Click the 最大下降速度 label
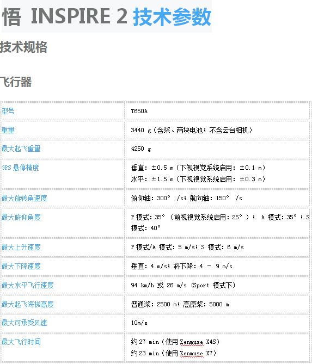This screenshot has width=312, height=364. pos(21,266)
